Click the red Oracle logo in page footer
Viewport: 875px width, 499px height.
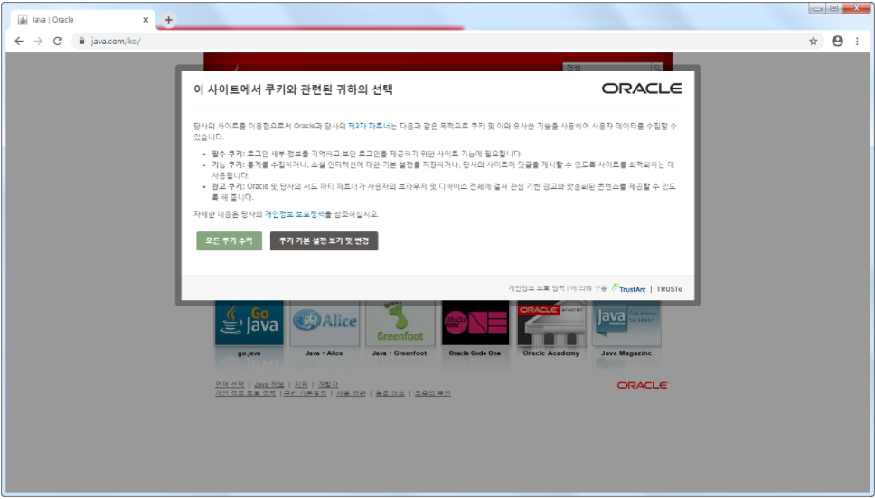(x=643, y=385)
